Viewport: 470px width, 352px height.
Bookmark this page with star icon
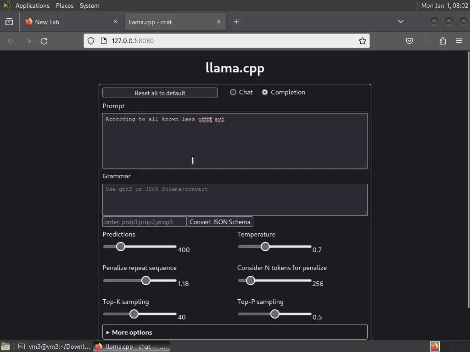tap(363, 41)
